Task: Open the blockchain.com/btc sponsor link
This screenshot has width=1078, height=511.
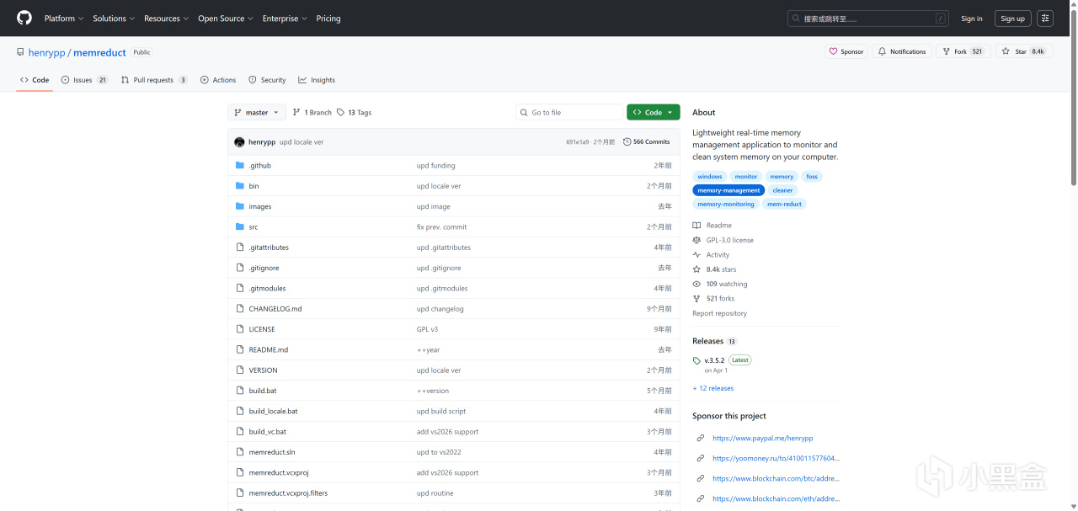Action: (x=776, y=478)
